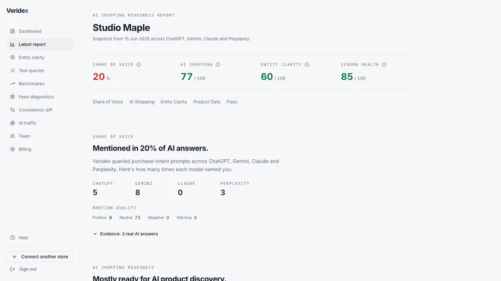Open the Dashboard icon in sidebar
Image resolution: width=501 pixels, height=281 pixels.
[13, 31]
